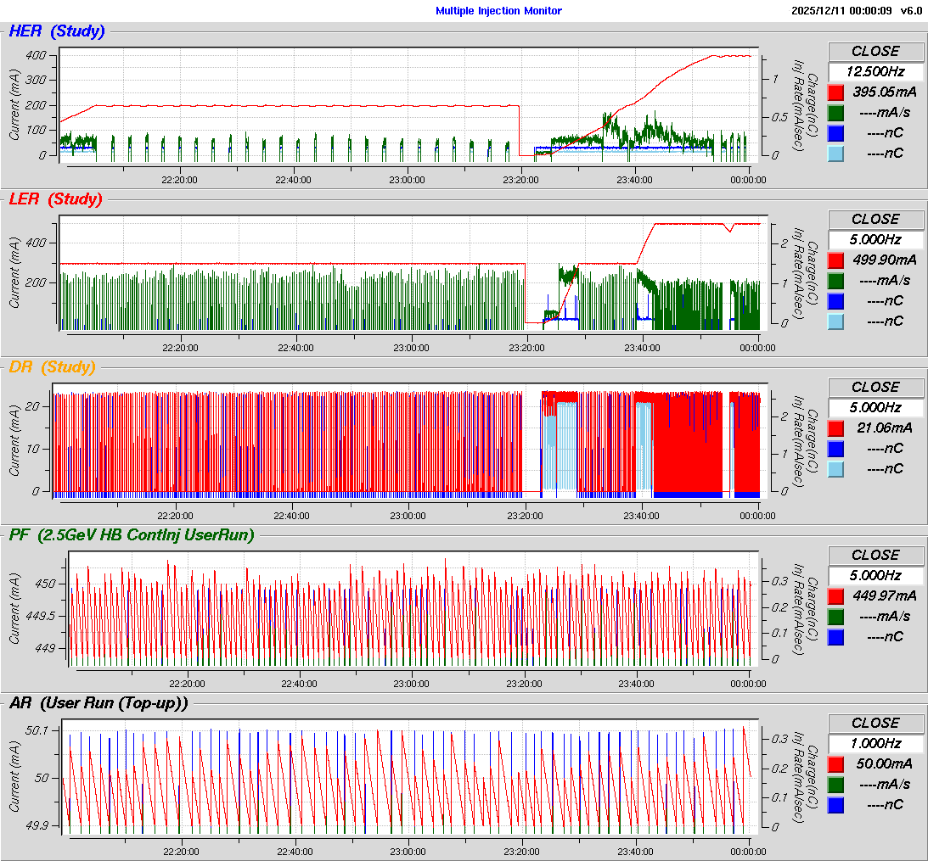Image resolution: width=928 pixels, height=861 pixels.
Task: Select the blue nC swatch in AR panel
Action: [x=835, y=805]
